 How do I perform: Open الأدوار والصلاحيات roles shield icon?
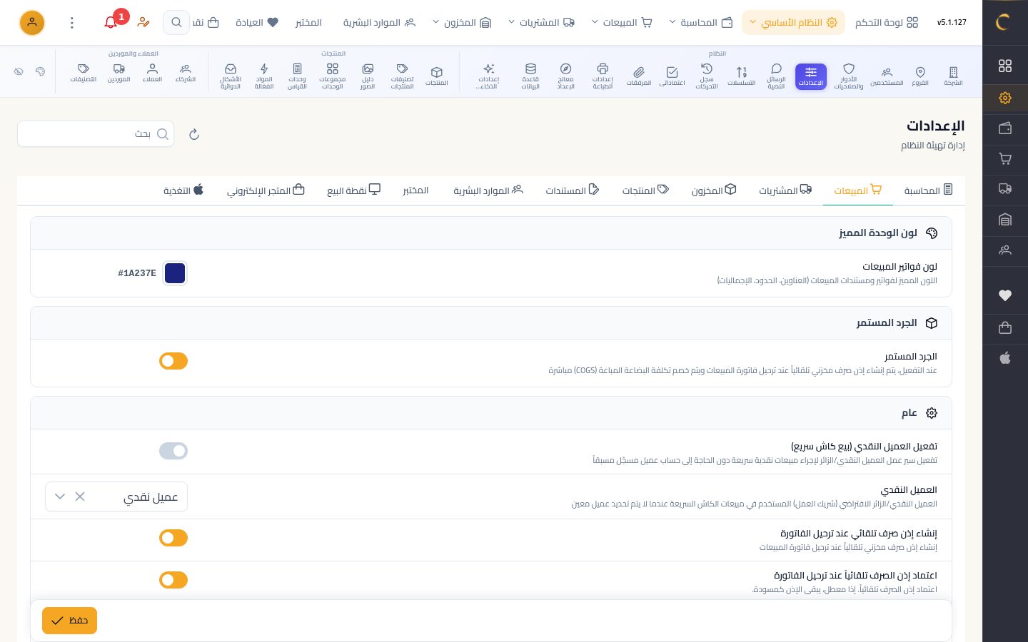849,76
